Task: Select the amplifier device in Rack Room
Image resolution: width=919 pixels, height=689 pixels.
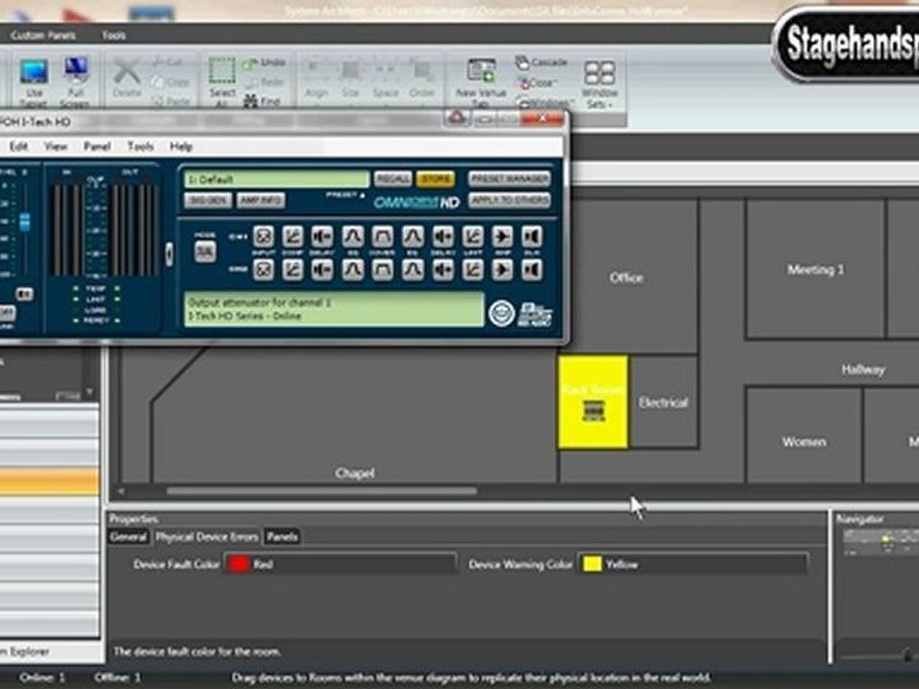Action: pos(594,411)
